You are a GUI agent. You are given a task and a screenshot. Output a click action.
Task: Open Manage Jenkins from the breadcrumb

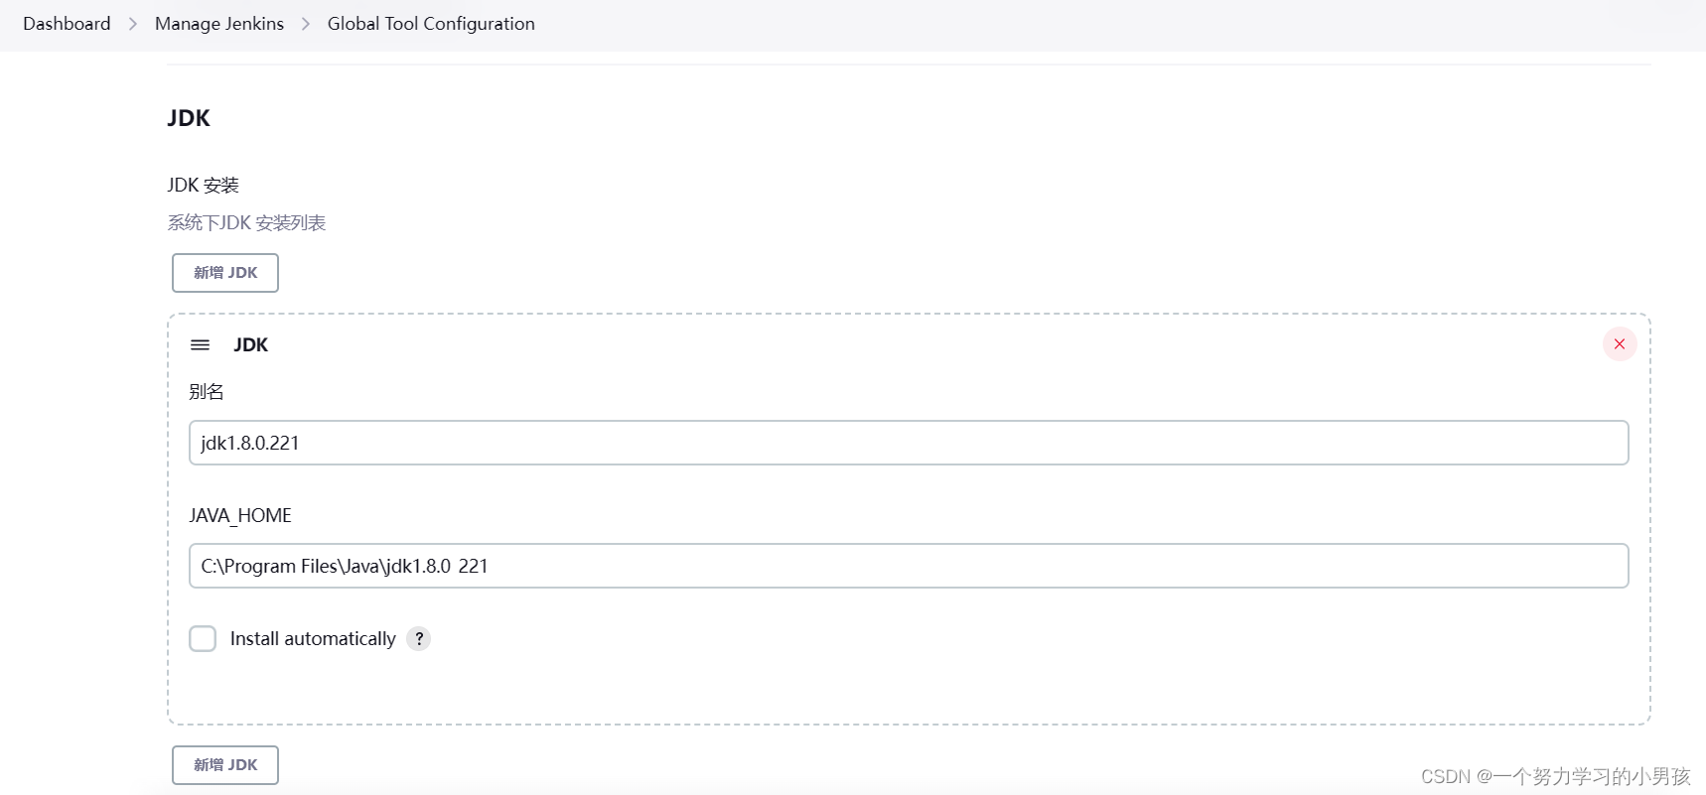[x=218, y=23]
